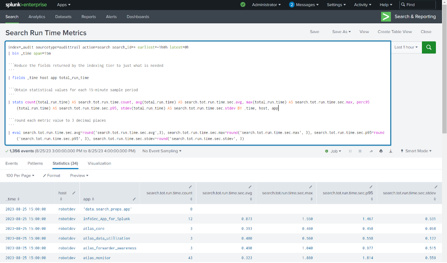Open the Administrator dropdown
The width and height of the screenshot is (447, 263).
[266, 5]
